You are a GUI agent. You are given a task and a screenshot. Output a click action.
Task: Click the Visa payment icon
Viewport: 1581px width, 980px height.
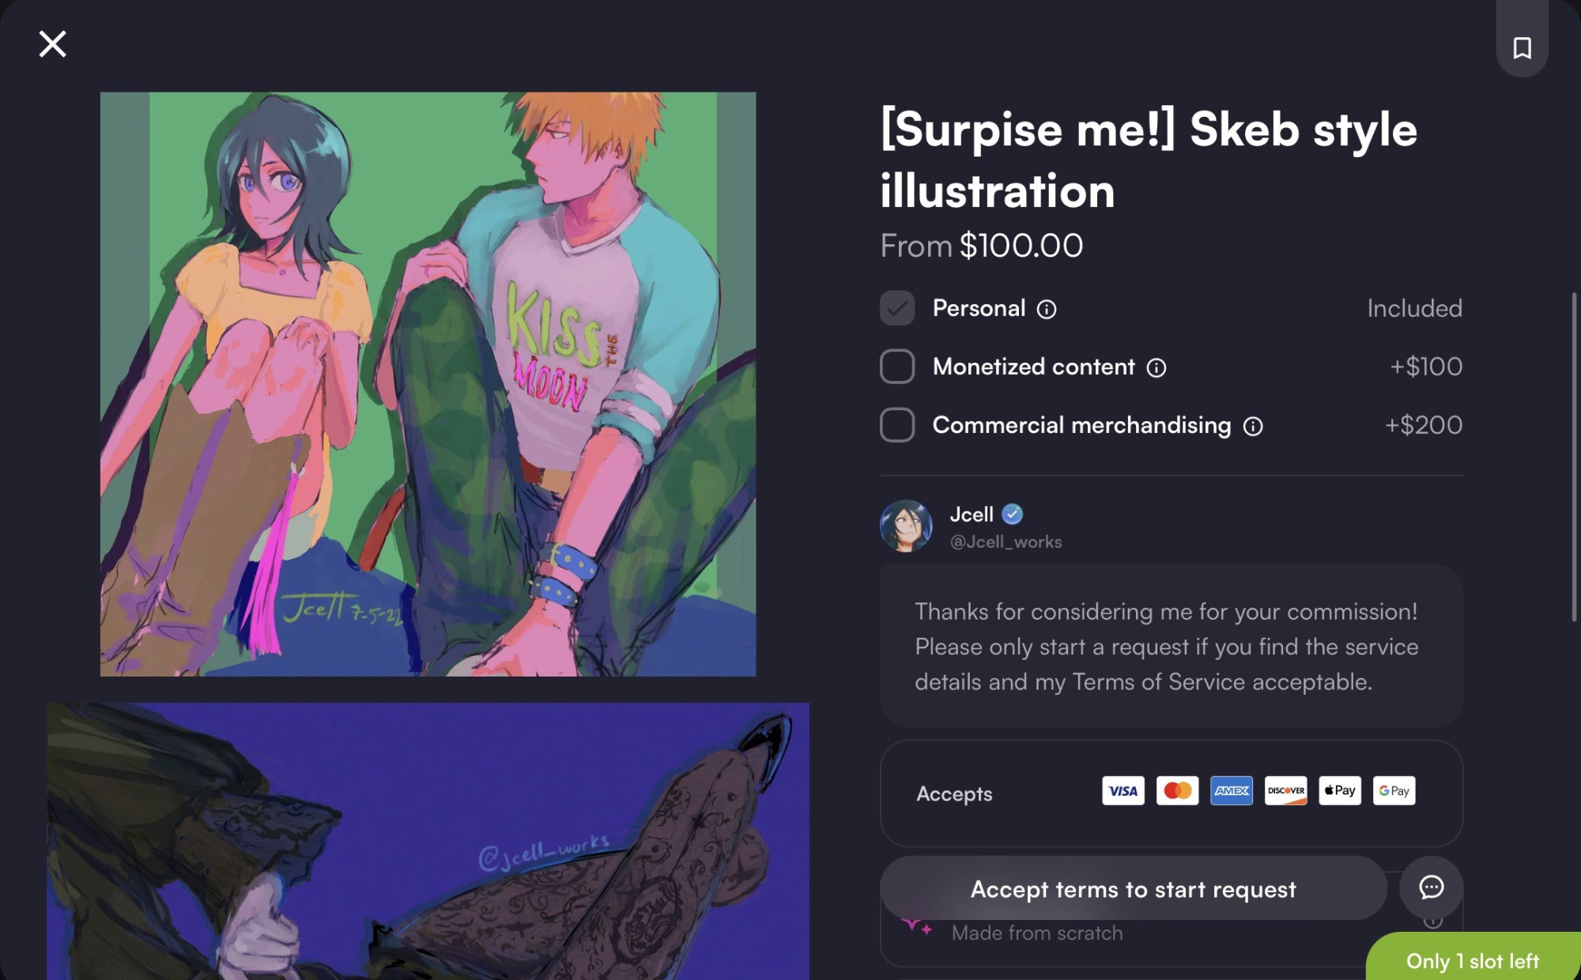[1123, 790]
